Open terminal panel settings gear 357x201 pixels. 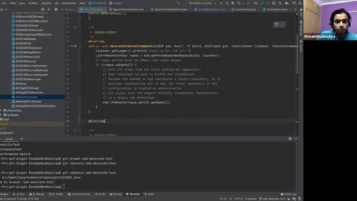point(290,138)
